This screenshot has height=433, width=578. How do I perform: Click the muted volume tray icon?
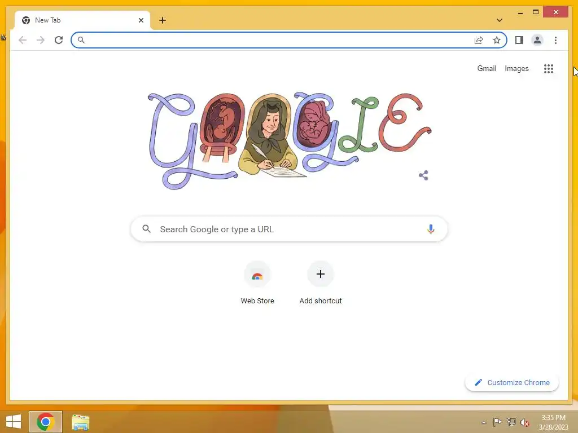click(525, 422)
